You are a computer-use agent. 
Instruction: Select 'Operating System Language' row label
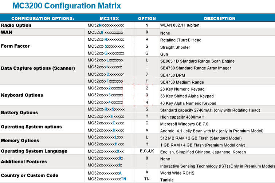click(34, 151)
